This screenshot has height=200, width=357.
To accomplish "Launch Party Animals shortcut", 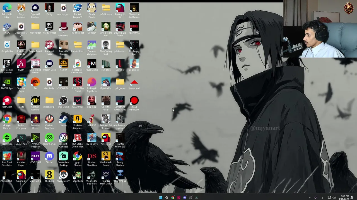I will pos(21,11).
